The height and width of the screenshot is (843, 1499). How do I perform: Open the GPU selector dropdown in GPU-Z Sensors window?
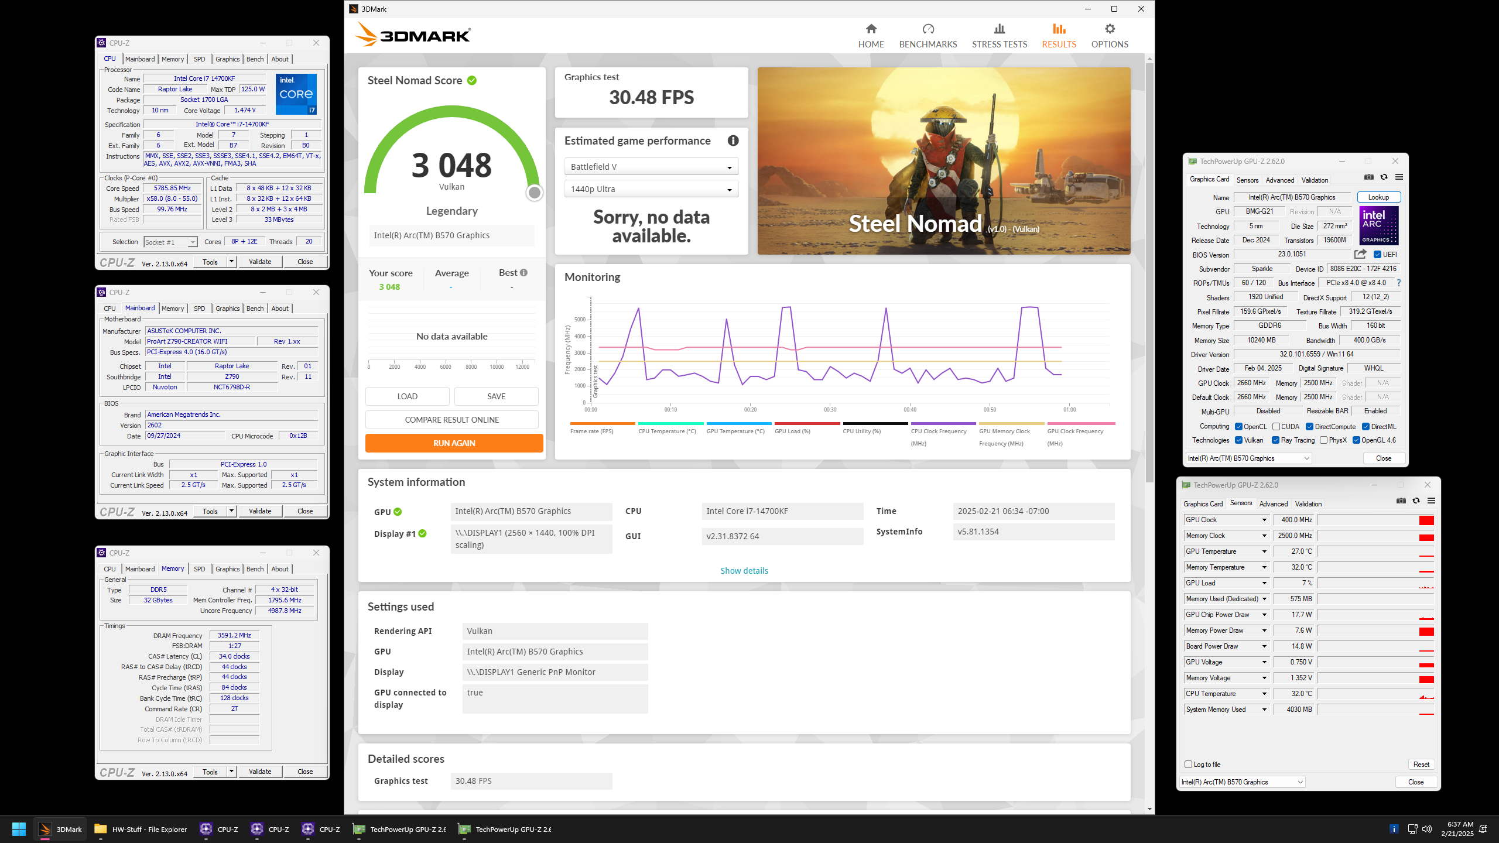tap(1242, 782)
